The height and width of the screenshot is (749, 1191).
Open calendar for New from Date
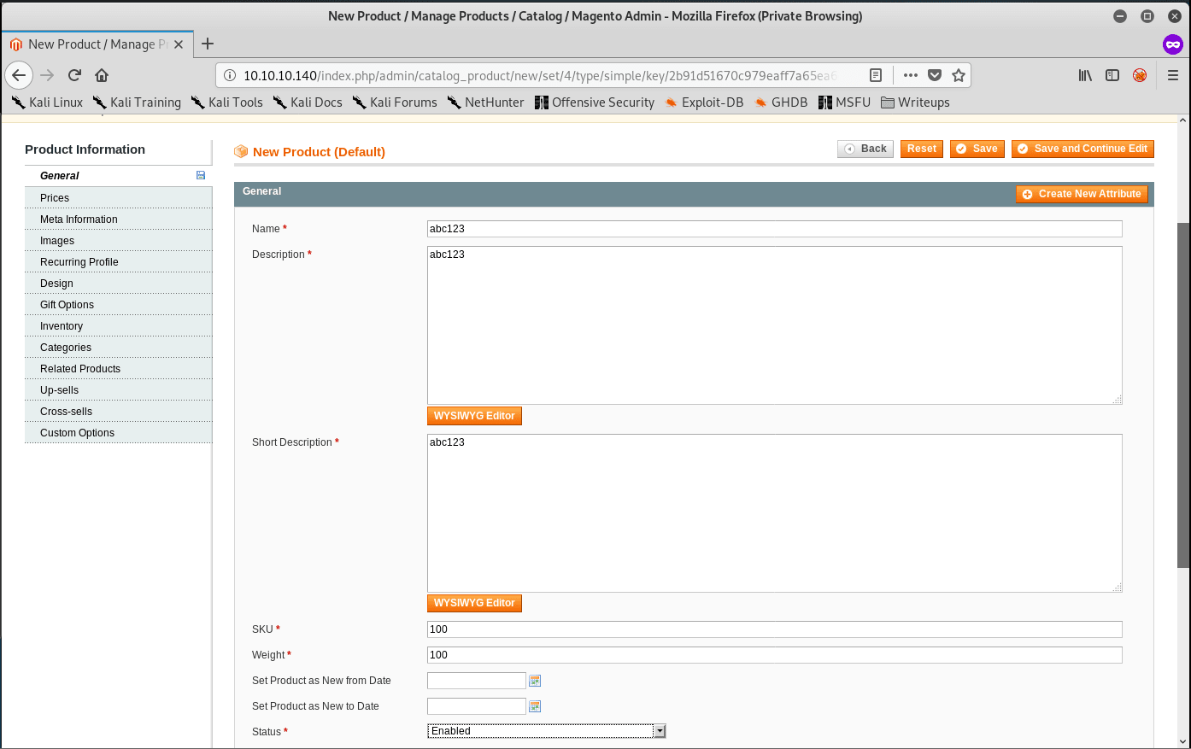coord(535,681)
